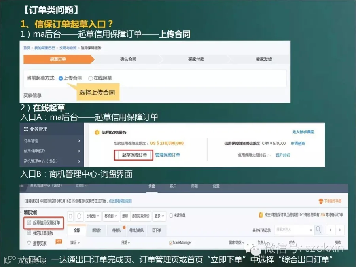Screen dimensions: 356x267
Task: Click the 起草保障订单 button
Action: 134,155
